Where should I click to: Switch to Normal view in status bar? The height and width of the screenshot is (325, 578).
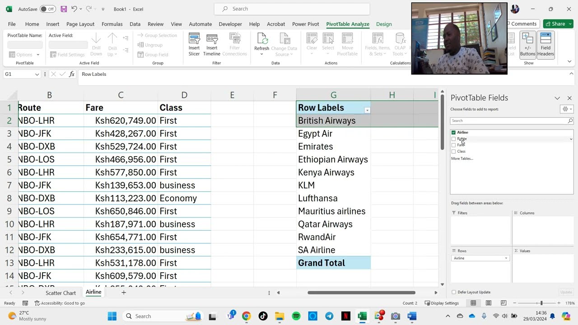473,303
